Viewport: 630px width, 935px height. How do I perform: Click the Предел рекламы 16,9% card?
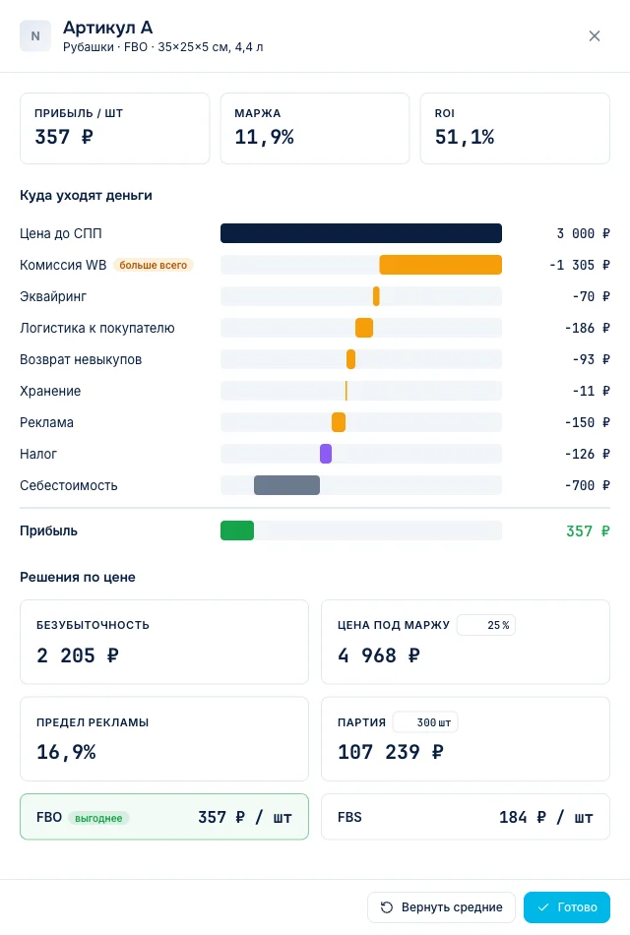pos(164,739)
